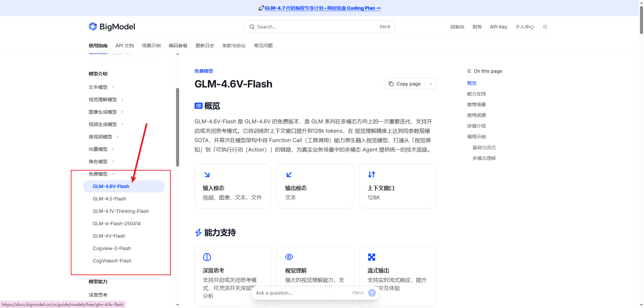Open the 更新日志 tab
The height and width of the screenshot is (308, 644).
(205, 46)
